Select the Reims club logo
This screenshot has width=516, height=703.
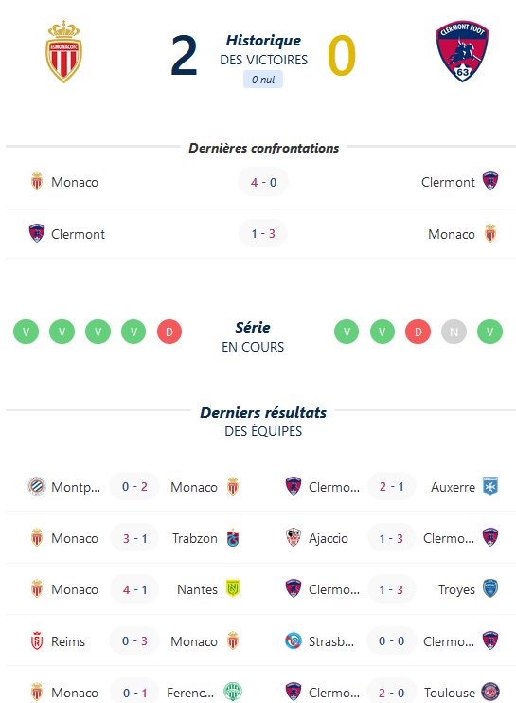37,640
